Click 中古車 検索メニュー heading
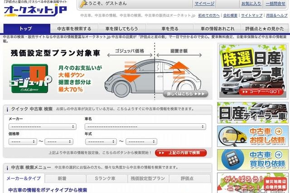The height and width of the screenshot is (193, 290). coord(31,168)
